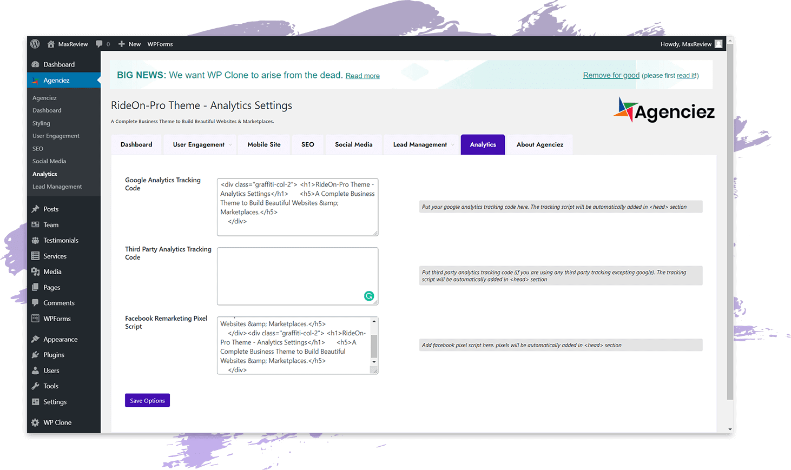The width and height of the screenshot is (791, 470).
Task: Click the plus icon next to New
Action: [122, 44]
